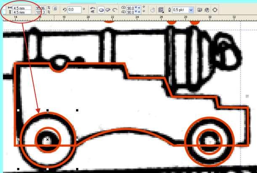
Task: Switch the ellipse to Pie shape
Action: click(108, 9)
